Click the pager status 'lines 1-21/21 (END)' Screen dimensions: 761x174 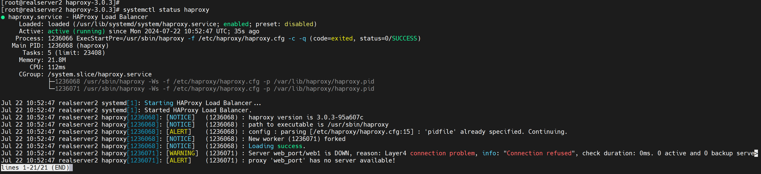point(35,168)
